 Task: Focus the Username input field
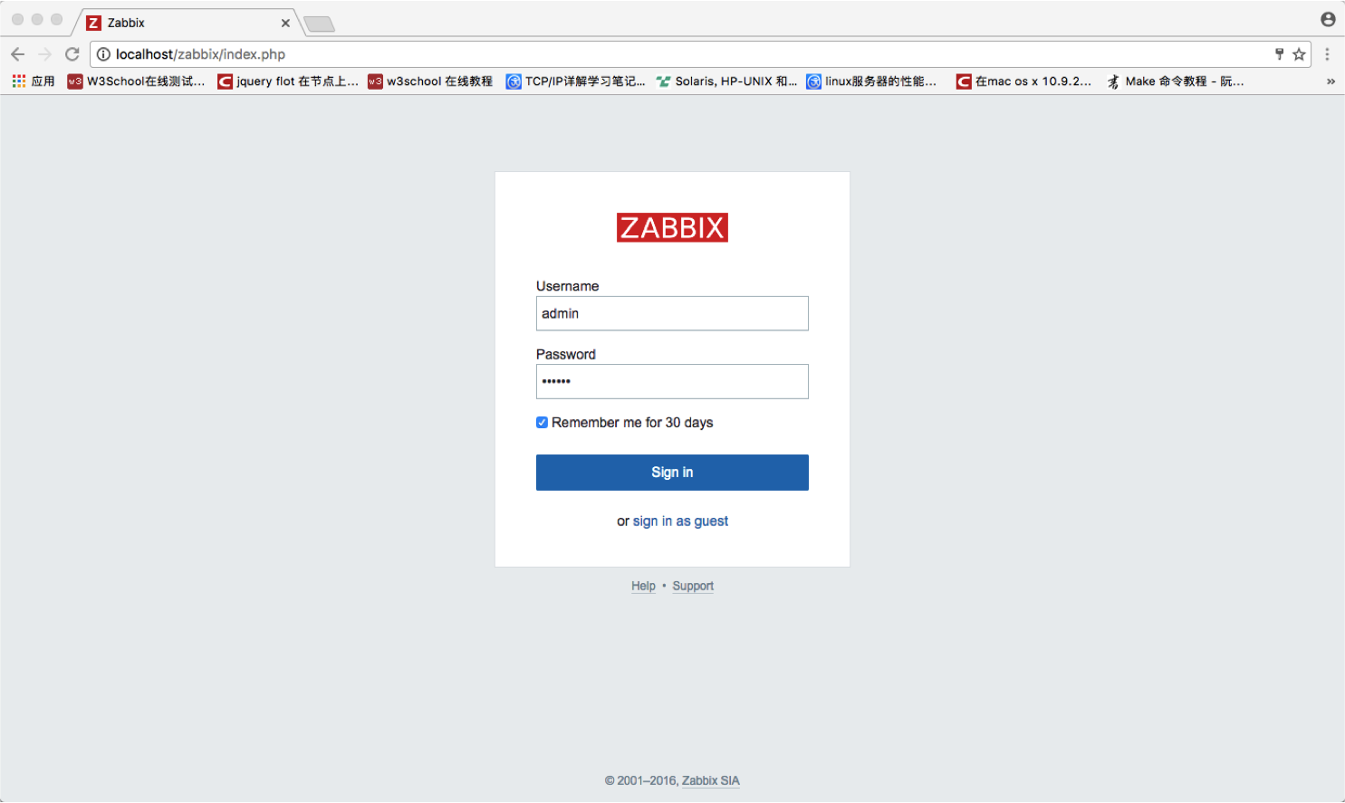click(672, 313)
